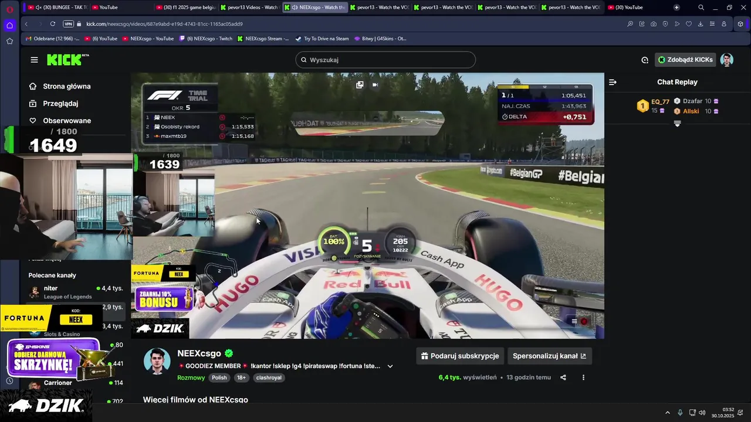Open the NEEXcsgo - YouTube bookmark

148,39
